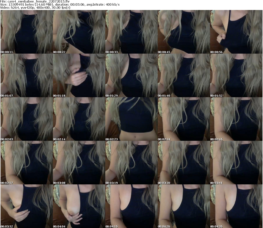Select the frame stamped 00:02:23

[x=131, y=119]
